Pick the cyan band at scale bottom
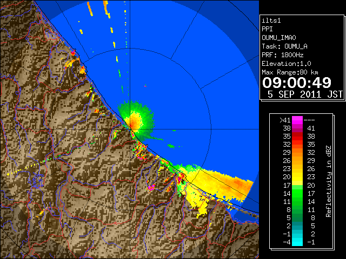The width and height of the screenshot is (346, 259). [x=297, y=242]
